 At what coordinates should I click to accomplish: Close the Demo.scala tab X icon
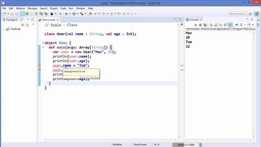(x=58, y=20)
